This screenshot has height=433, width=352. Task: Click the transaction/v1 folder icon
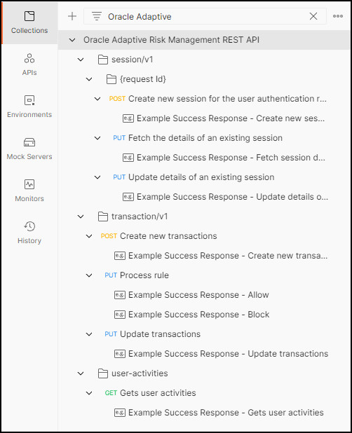click(103, 216)
